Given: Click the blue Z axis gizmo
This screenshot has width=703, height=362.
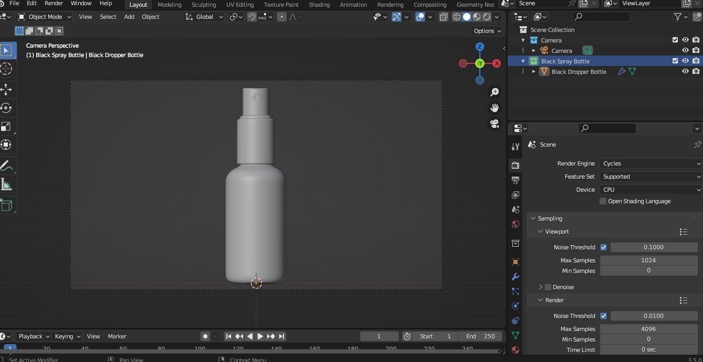Looking at the screenshot, I should [x=480, y=47].
